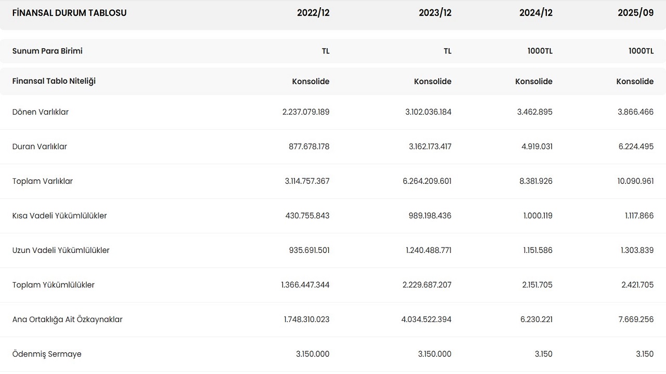
Task: Click the Sunum Para Birimi label
Action: tap(47, 51)
